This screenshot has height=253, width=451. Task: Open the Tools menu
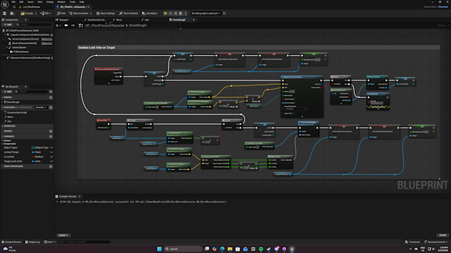tap(72, 2)
